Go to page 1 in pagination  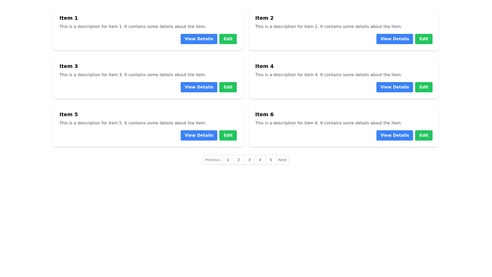click(x=228, y=160)
